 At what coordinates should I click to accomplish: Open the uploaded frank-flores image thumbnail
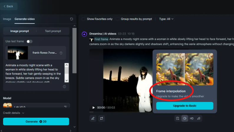click(x=18, y=53)
